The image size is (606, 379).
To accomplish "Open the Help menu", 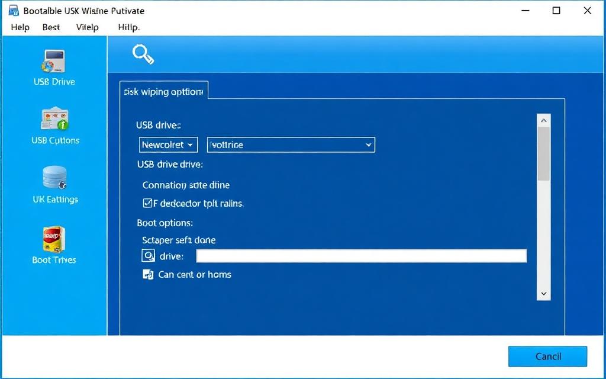I will coord(20,27).
